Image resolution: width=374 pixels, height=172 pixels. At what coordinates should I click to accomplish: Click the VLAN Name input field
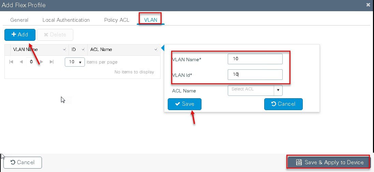[255, 59]
